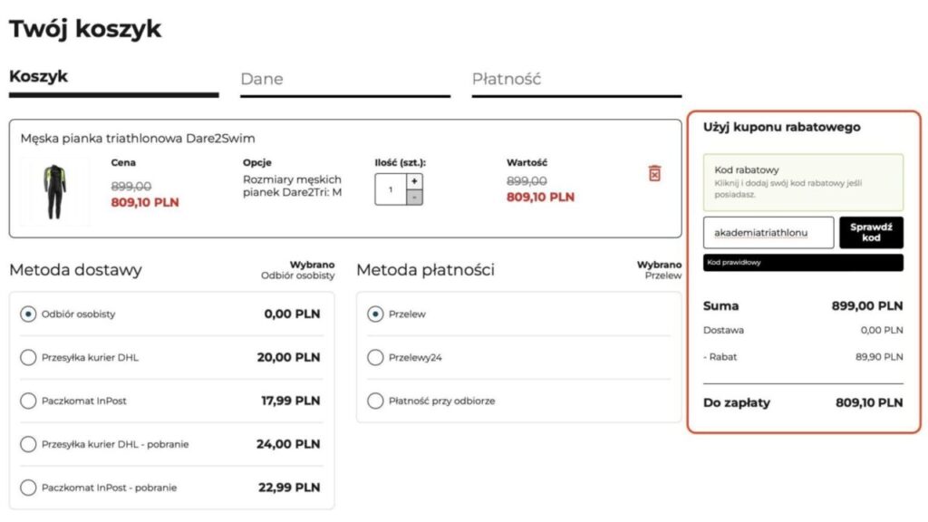Select Paczkomat InPost delivery method

[x=28, y=401]
